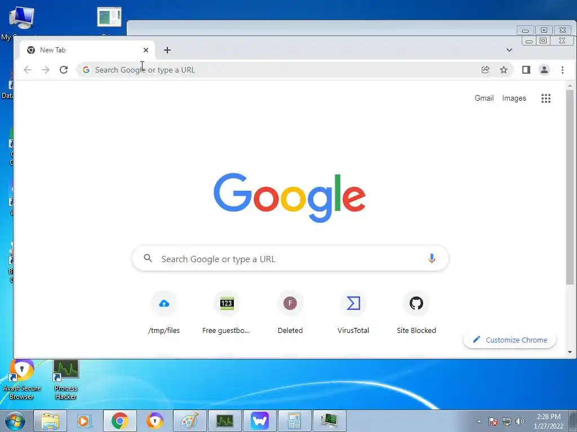Go back with the browser back arrow

pos(28,70)
